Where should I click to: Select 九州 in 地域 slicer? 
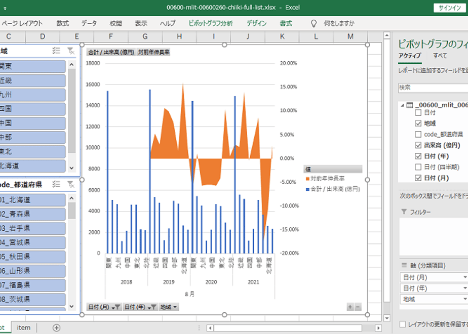[x=32, y=95]
